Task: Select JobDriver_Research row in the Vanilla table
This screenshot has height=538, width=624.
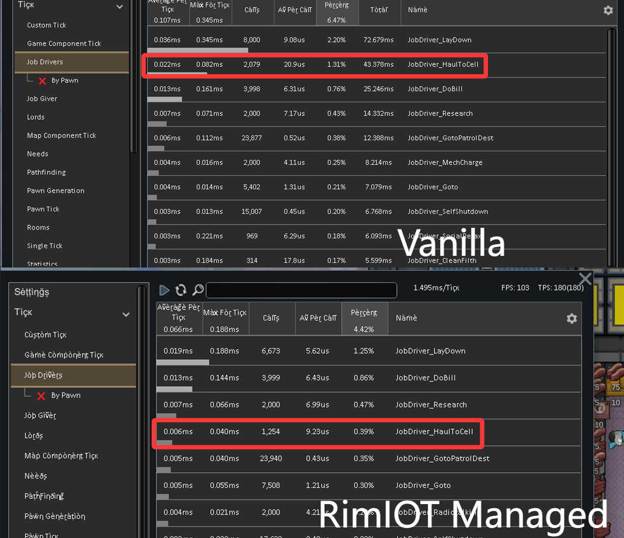Action: click(x=377, y=113)
